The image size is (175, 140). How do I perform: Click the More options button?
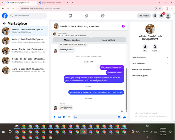[108, 40]
